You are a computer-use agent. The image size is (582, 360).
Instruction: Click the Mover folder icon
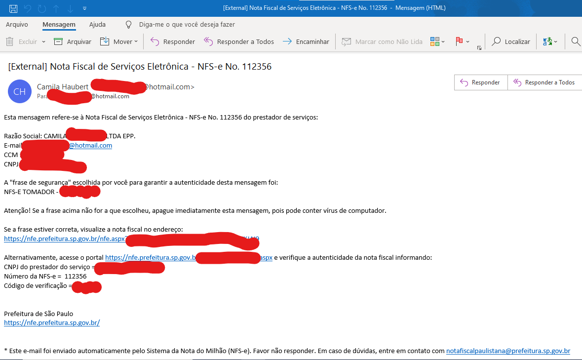[x=105, y=41]
